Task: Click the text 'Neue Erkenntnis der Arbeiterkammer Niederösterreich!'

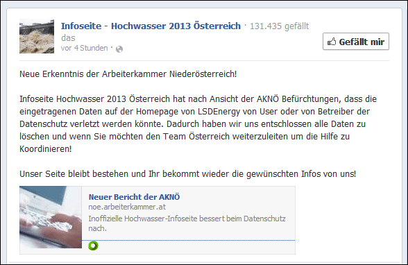Action: coord(128,74)
